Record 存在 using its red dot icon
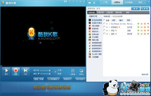The height and width of the screenshot is (96, 151). tap(148, 30)
